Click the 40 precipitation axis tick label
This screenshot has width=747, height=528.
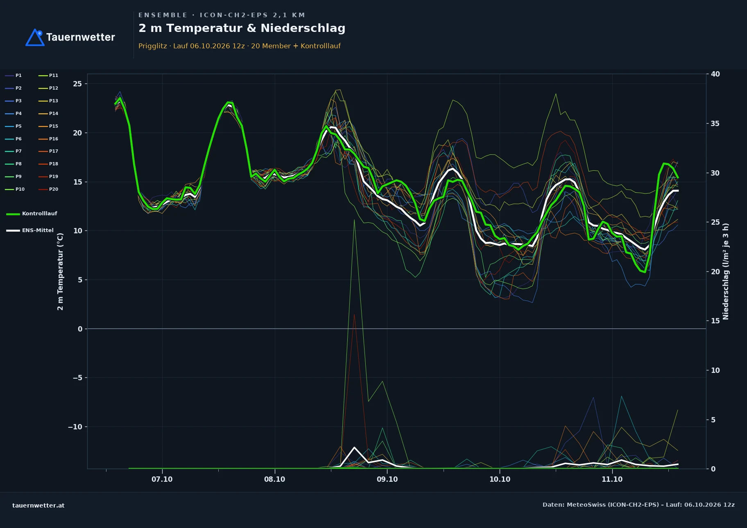[x=715, y=74]
